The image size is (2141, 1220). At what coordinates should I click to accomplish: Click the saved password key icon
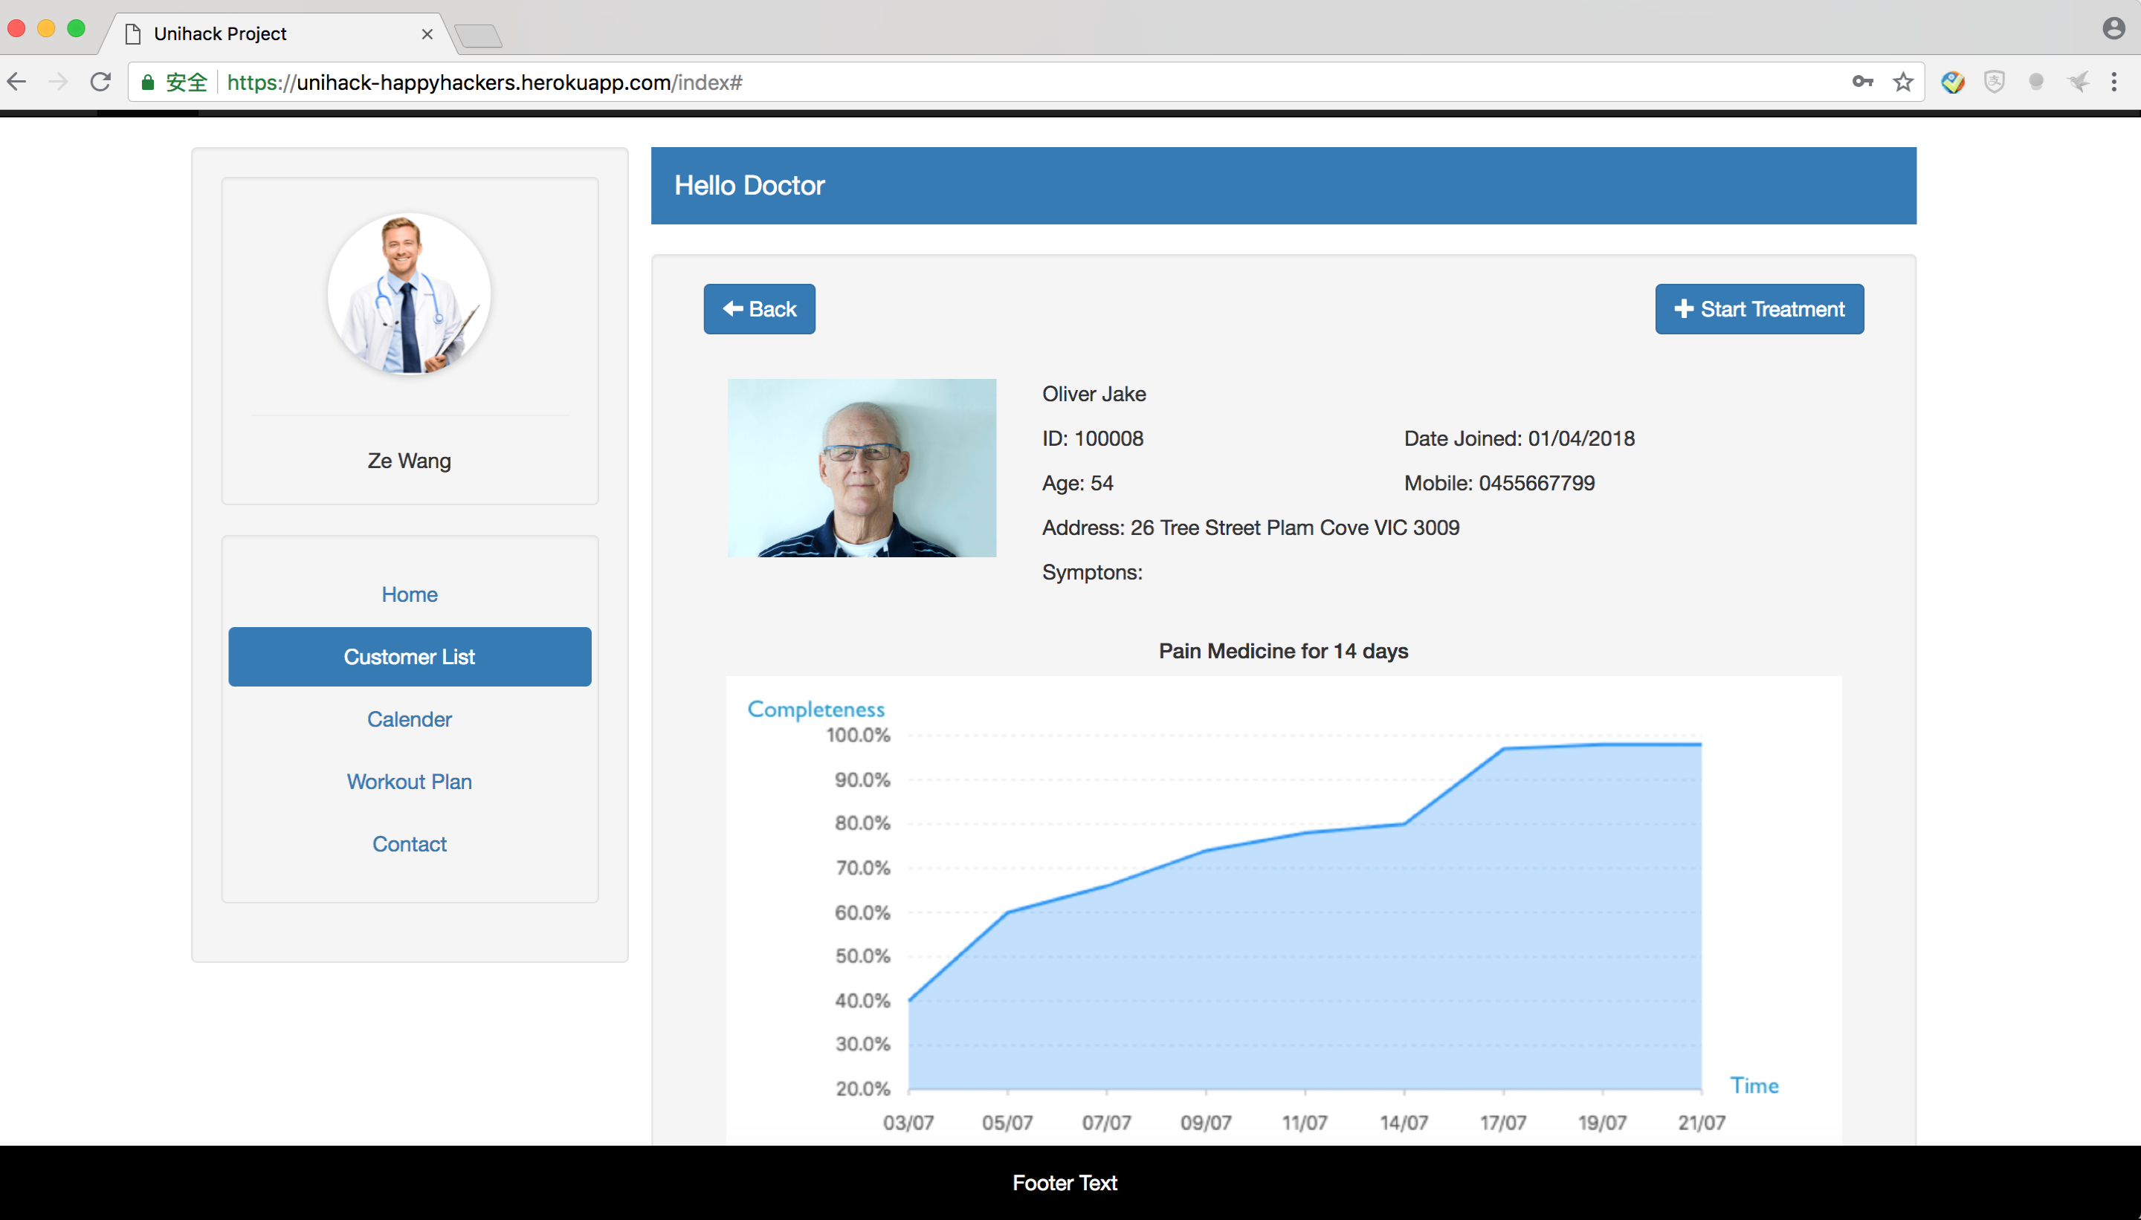1861,82
